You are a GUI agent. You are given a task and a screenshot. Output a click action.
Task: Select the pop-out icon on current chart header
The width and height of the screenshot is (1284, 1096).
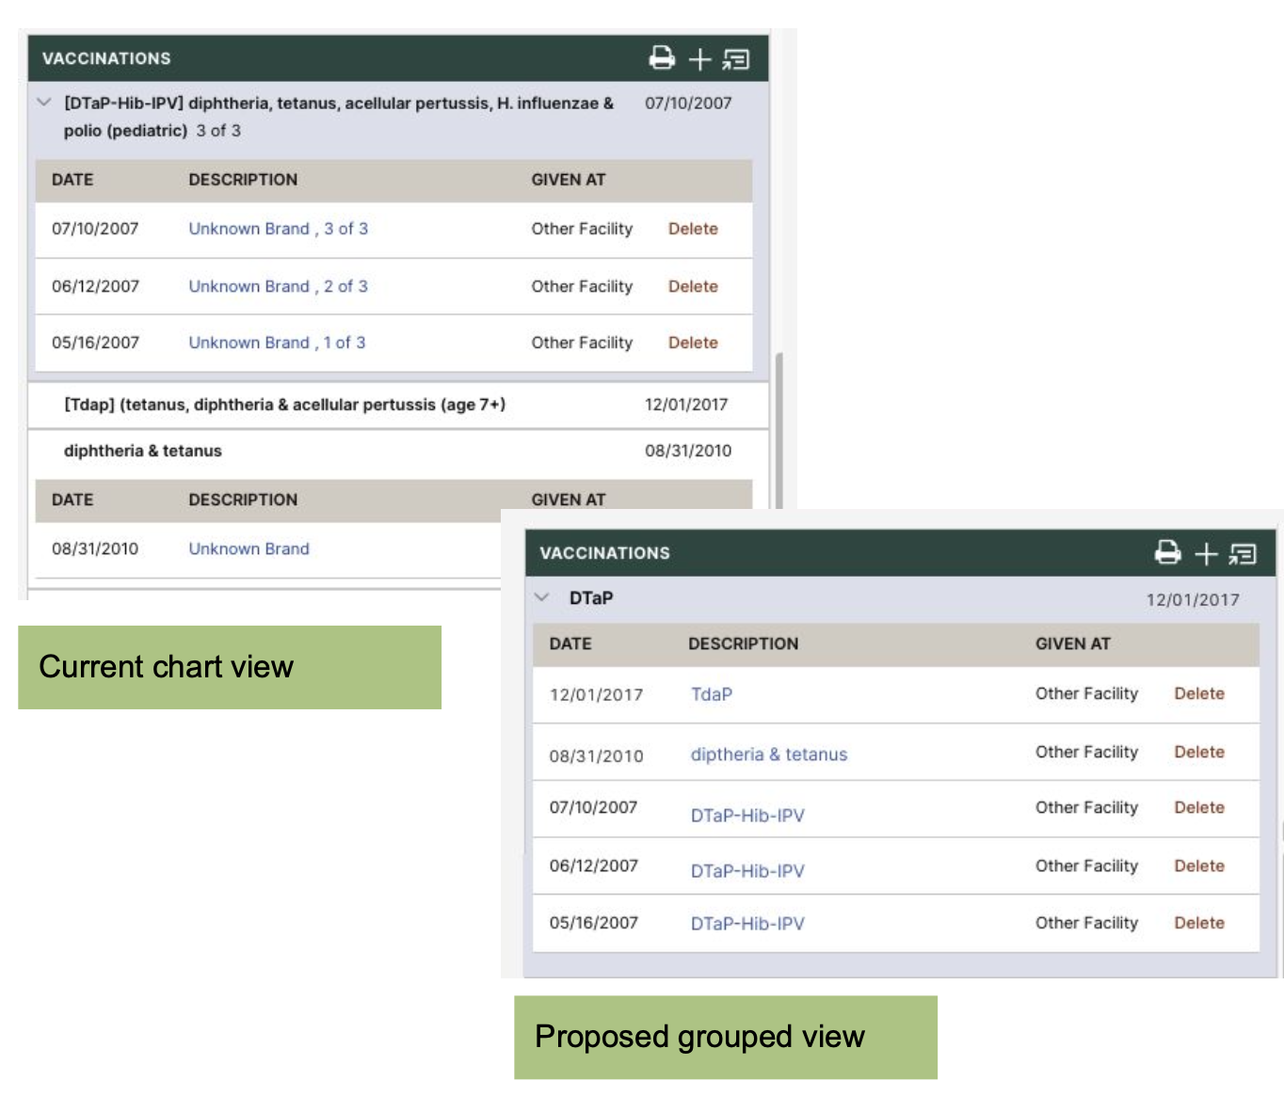tap(735, 58)
